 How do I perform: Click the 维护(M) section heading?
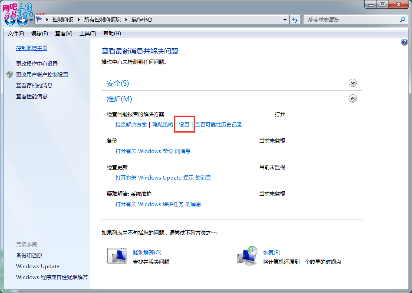tap(119, 99)
